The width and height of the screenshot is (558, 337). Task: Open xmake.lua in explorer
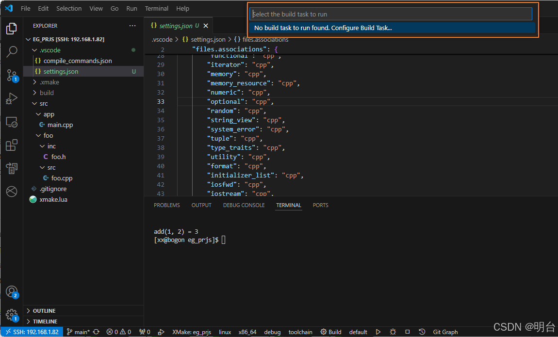83,199
